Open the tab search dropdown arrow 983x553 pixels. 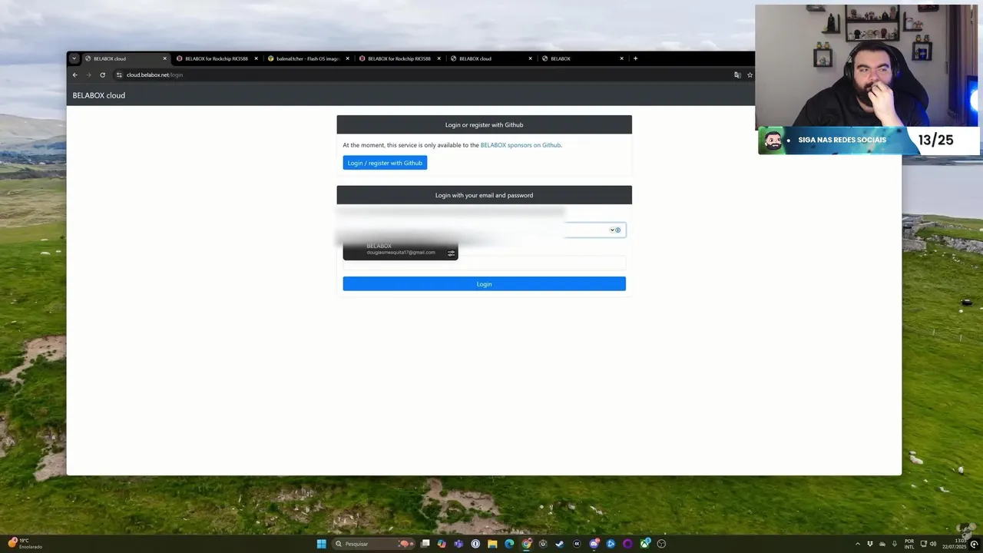coord(74,58)
